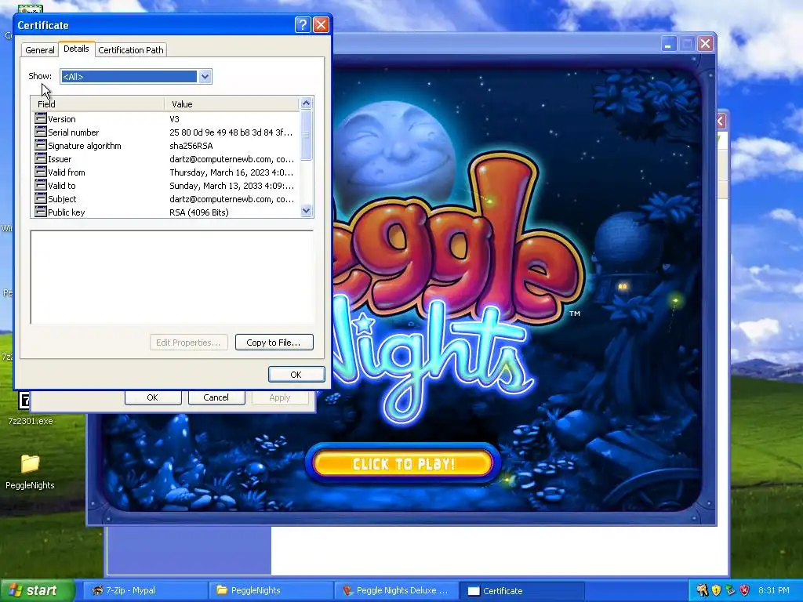Click the Certificate dialog help button

[x=303, y=24]
